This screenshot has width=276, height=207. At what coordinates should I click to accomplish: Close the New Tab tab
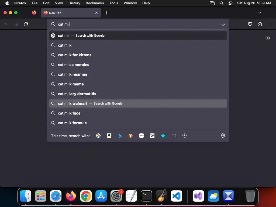pyautogui.click(x=96, y=13)
